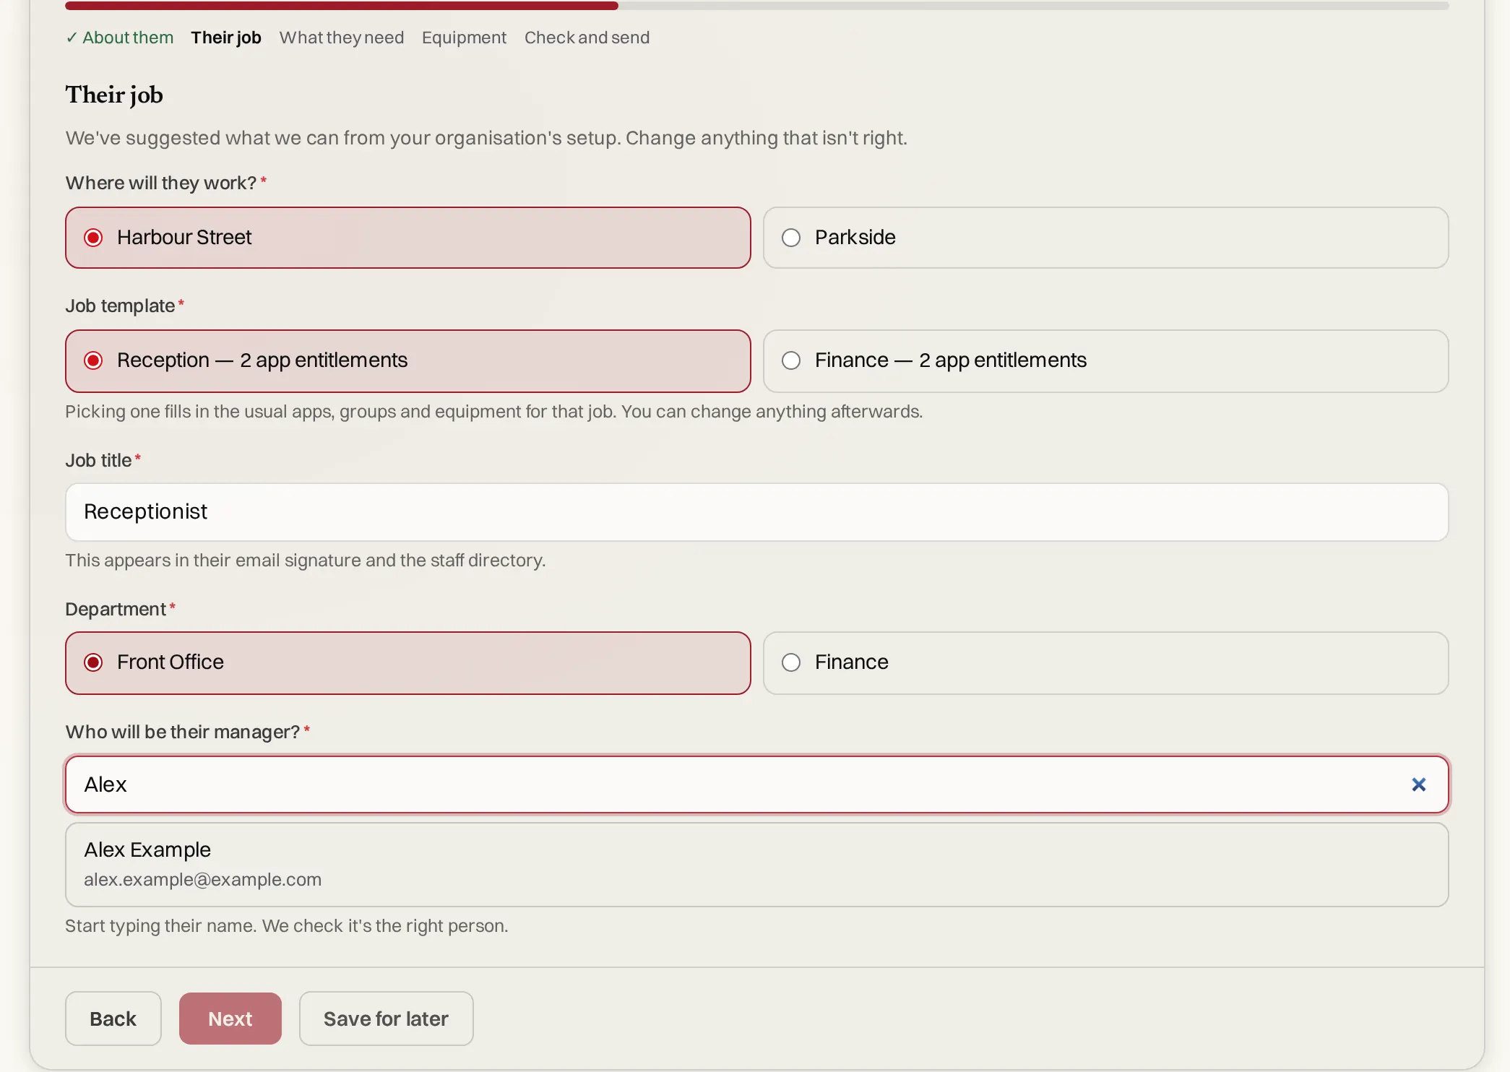
Task: Click 'This appears in their email signature' hint
Action: pyautogui.click(x=306, y=561)
